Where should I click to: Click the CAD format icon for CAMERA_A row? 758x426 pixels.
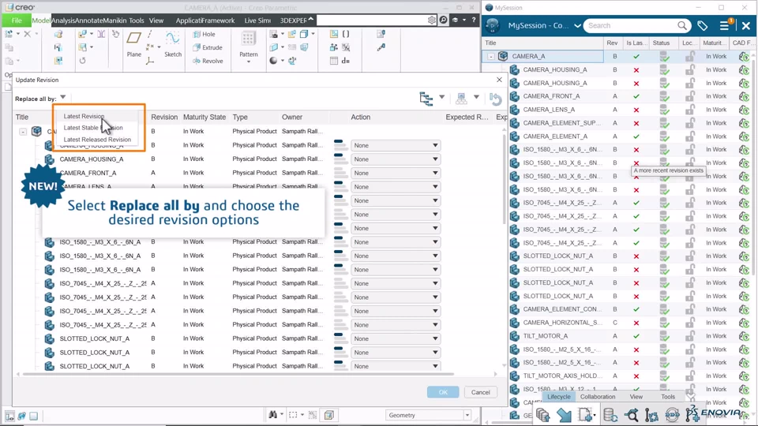coord(744,57)
